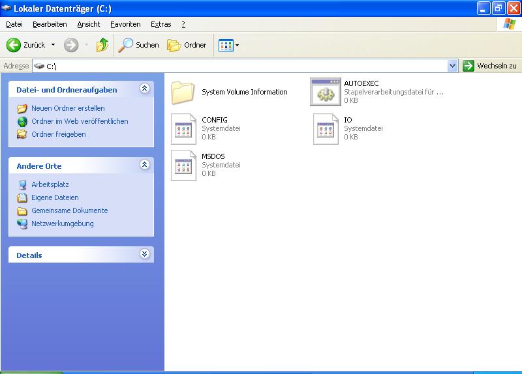
Task: Click the grey forward arrow icon
Action: (x=71, y=45)
